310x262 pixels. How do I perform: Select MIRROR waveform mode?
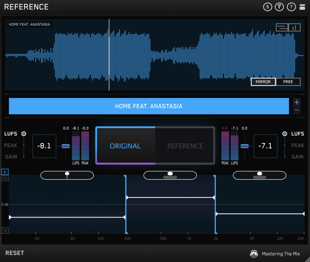coord(263,82)
